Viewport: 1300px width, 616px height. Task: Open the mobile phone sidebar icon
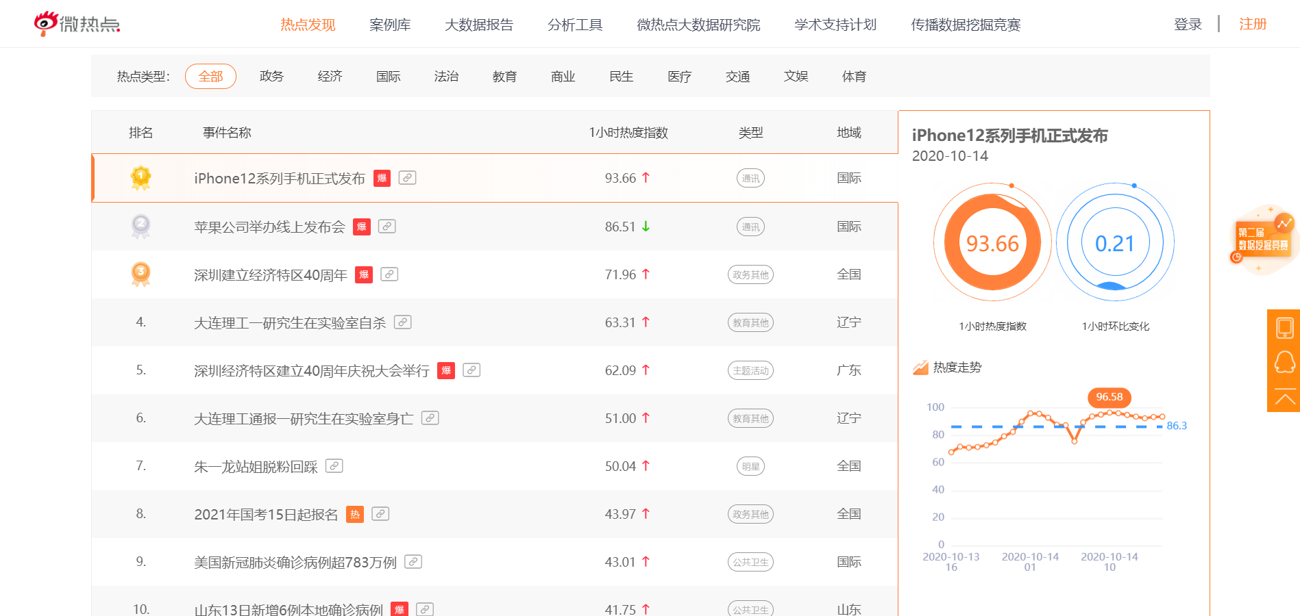(x=1284, y=327)
